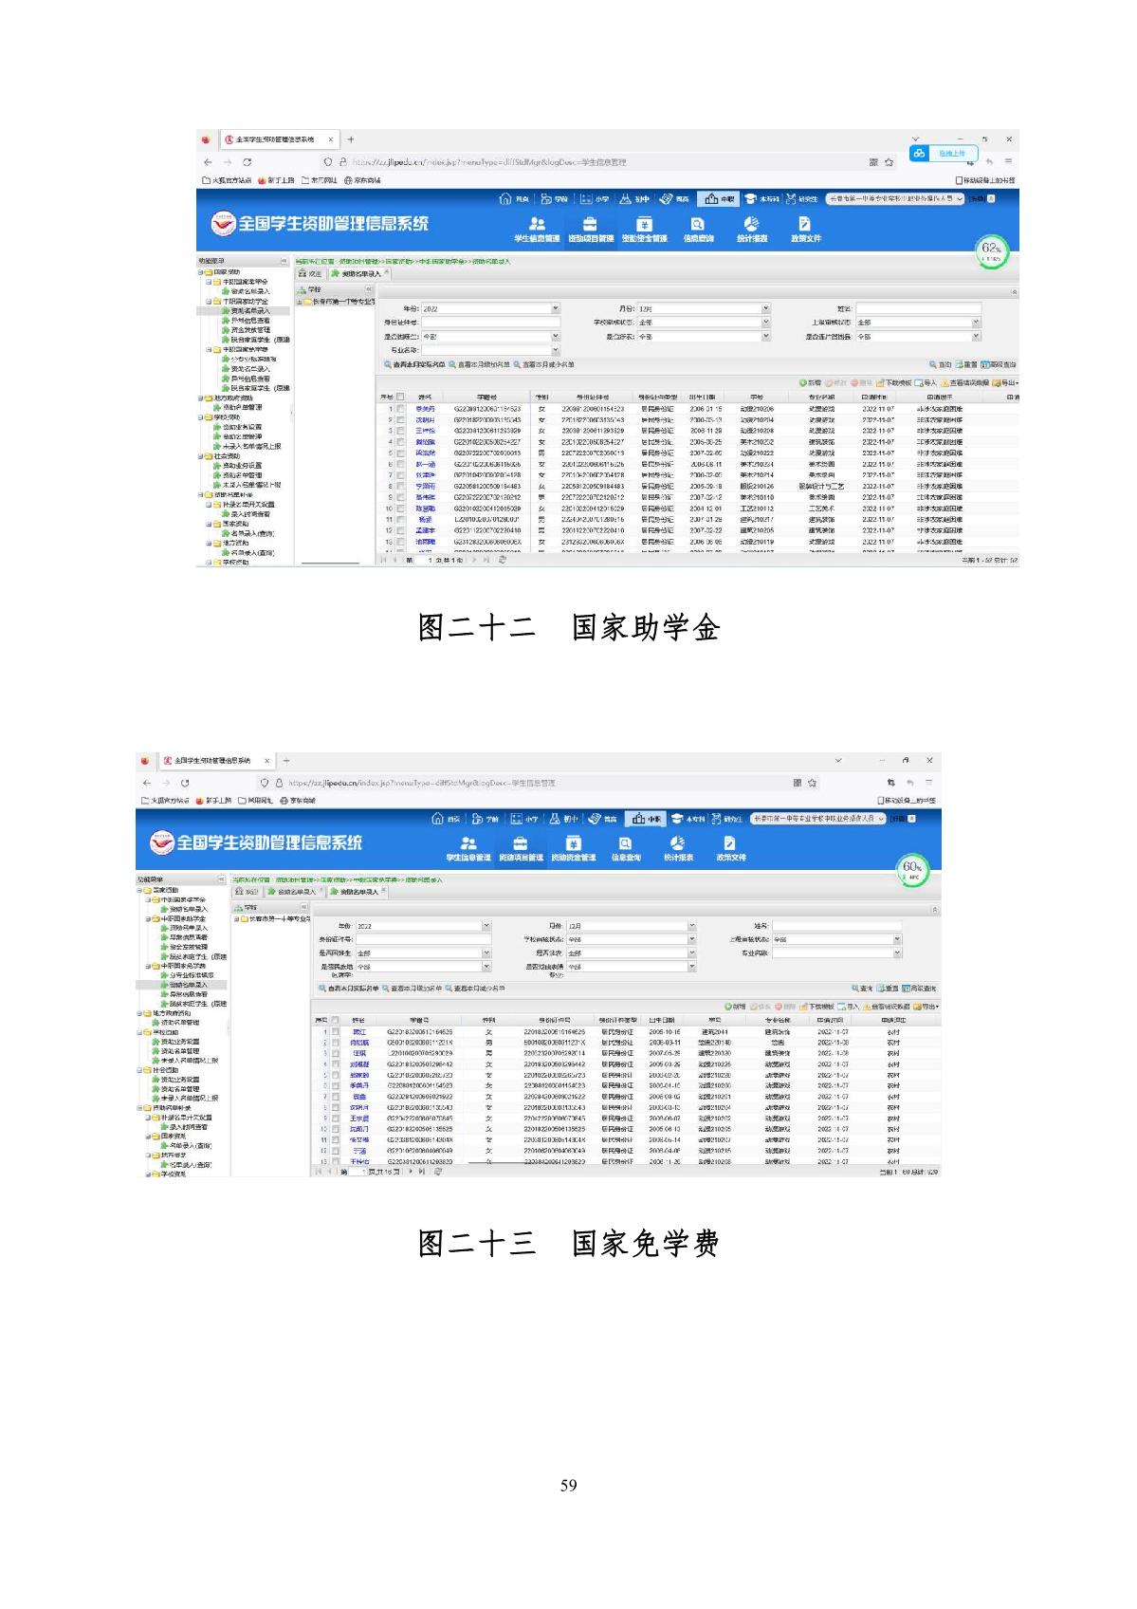
Task: Open 上报审核状态 dropdown in the 国家助学金 screenshot
Action: (975, 323)
